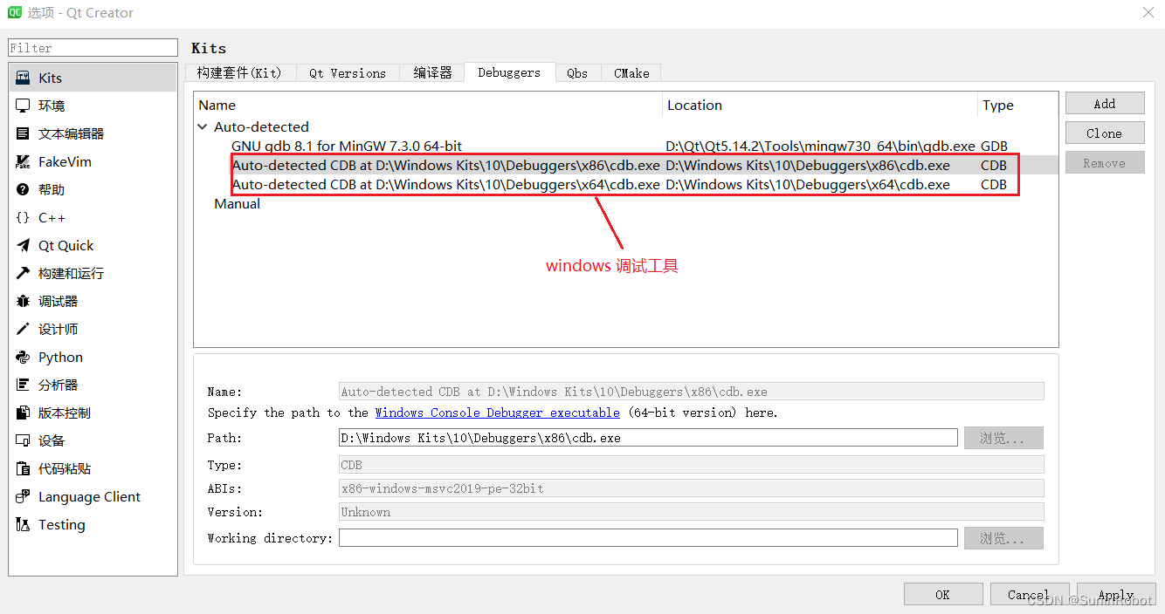Viewport: 1165px width, 614px height.
Task: Select the x64 cdb.exe debugger row
Action: point(625,184)
